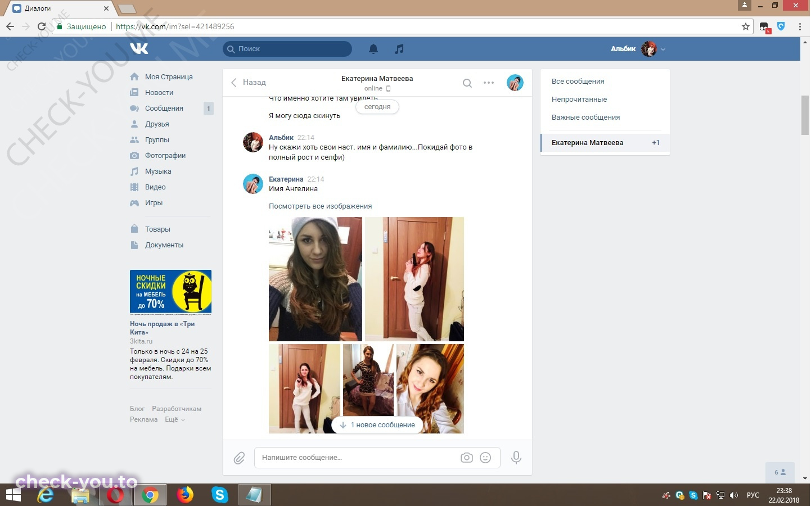811x506 pixels.
Task: Open the music player note icon
Action: (399, 49)
